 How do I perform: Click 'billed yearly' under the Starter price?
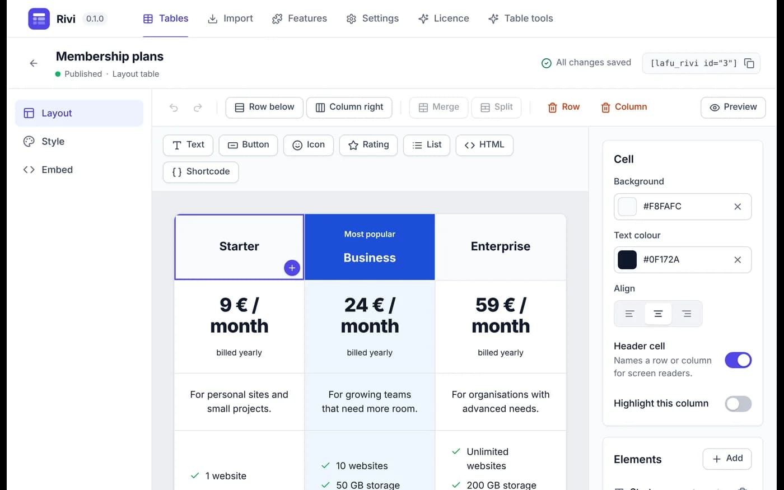tap(239, 353)
